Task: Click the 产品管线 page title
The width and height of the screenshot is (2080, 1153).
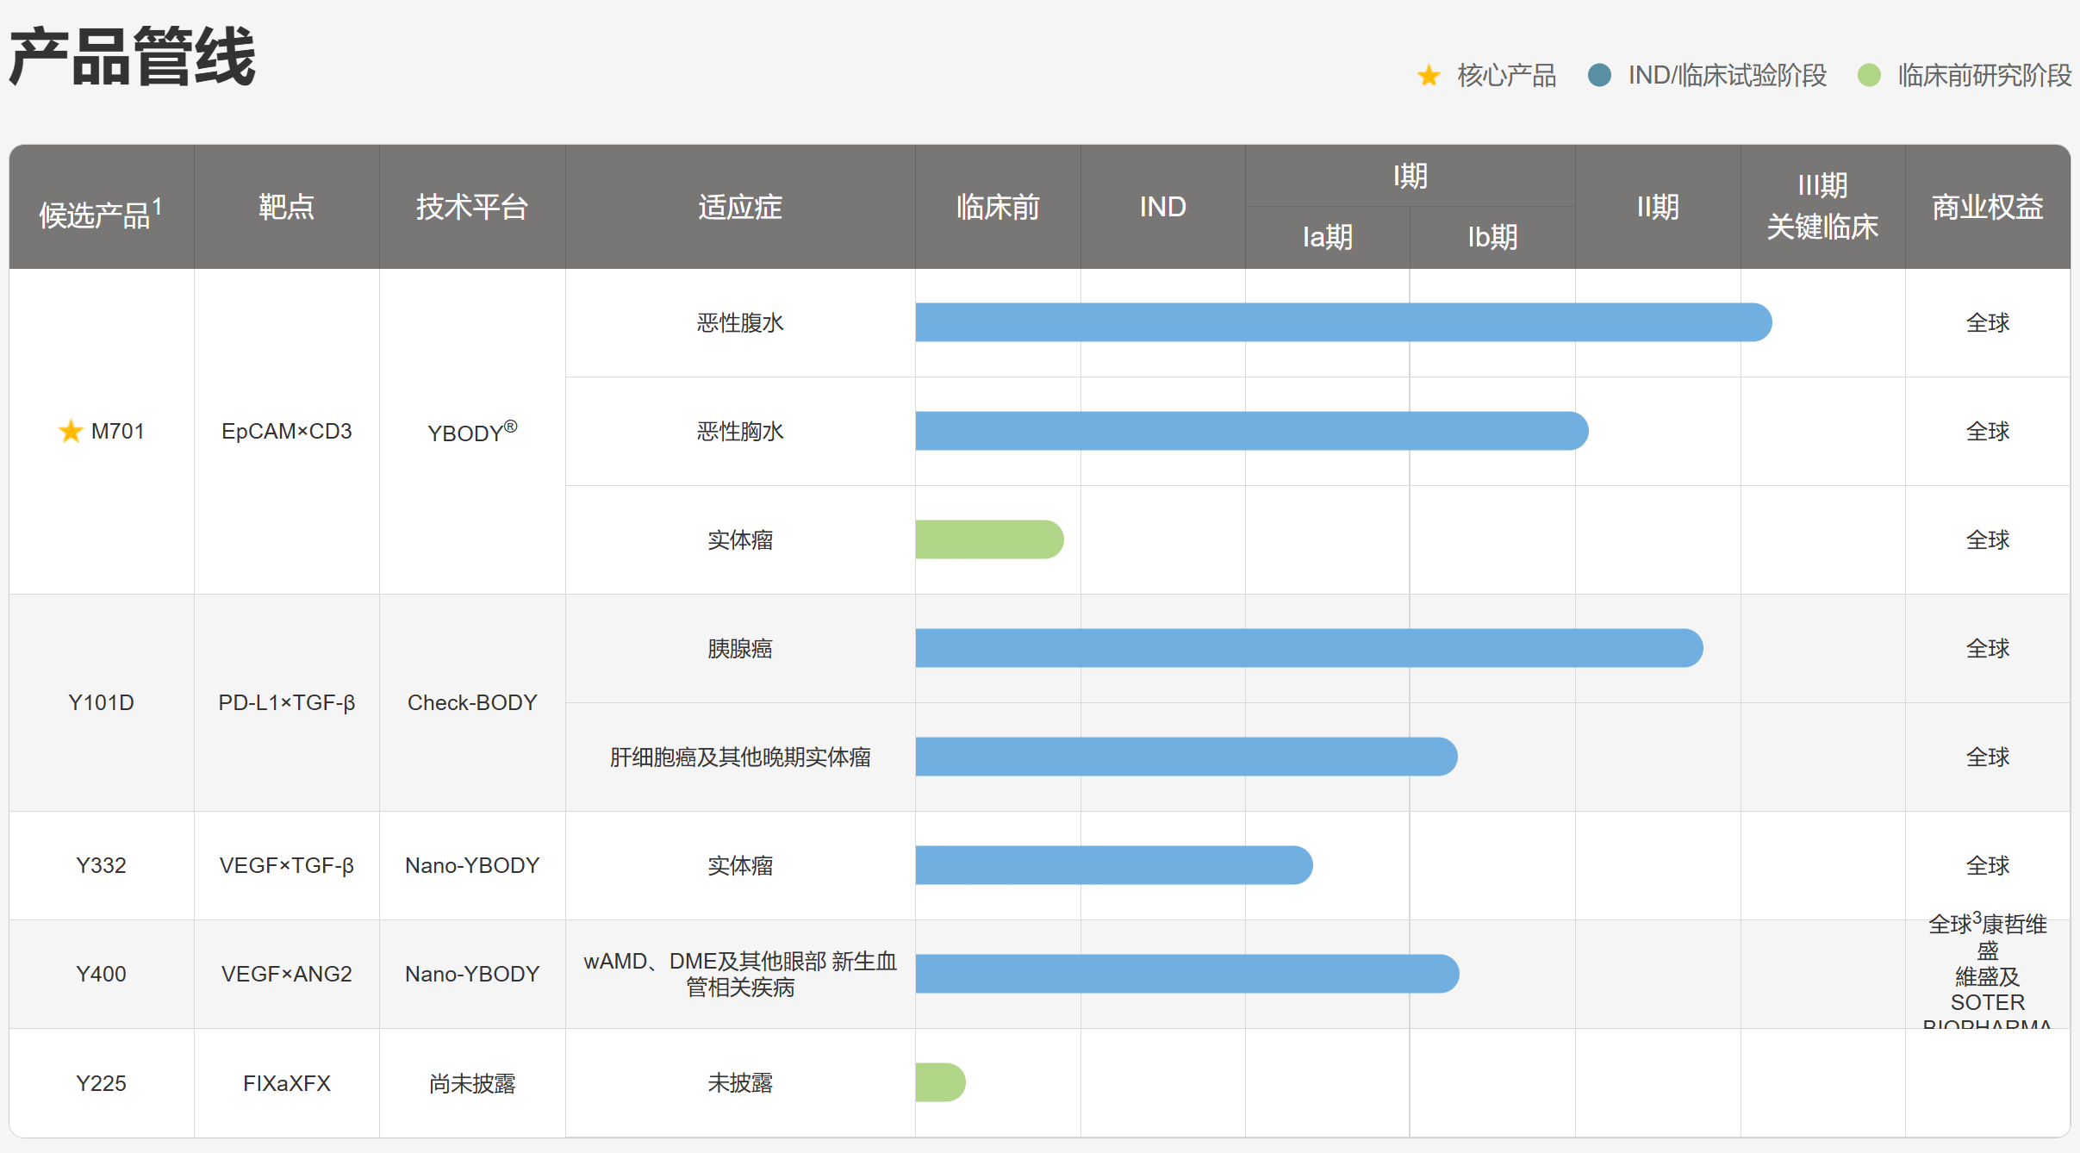Action: pyautogui.click(x=133, y=57)
